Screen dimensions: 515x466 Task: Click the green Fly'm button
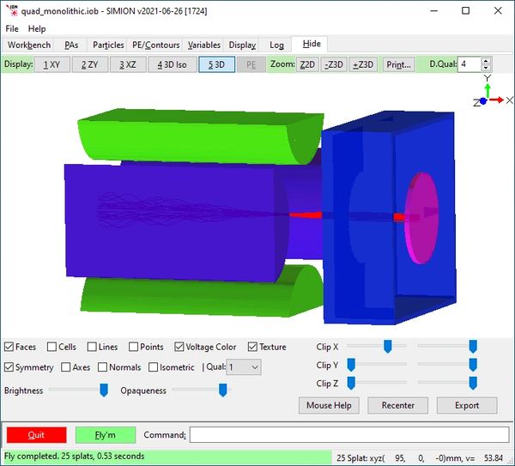[x=106, y=435]
